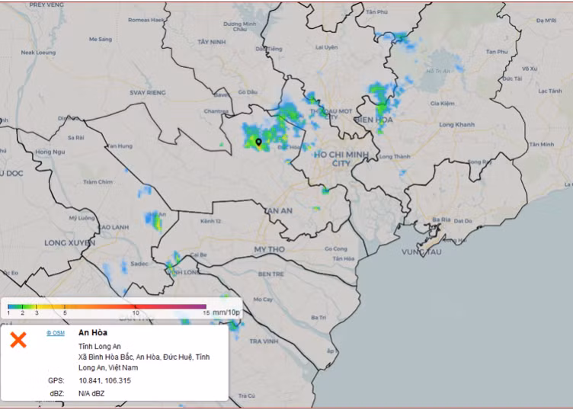Click the VUNG TAU city label
573x410 pixels.
pyautogui.click(x=421, y=251)
